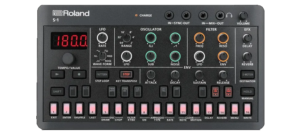Click the EFX DELAY knob
Viewport: 303px width, 134px height.
(247, 38)
